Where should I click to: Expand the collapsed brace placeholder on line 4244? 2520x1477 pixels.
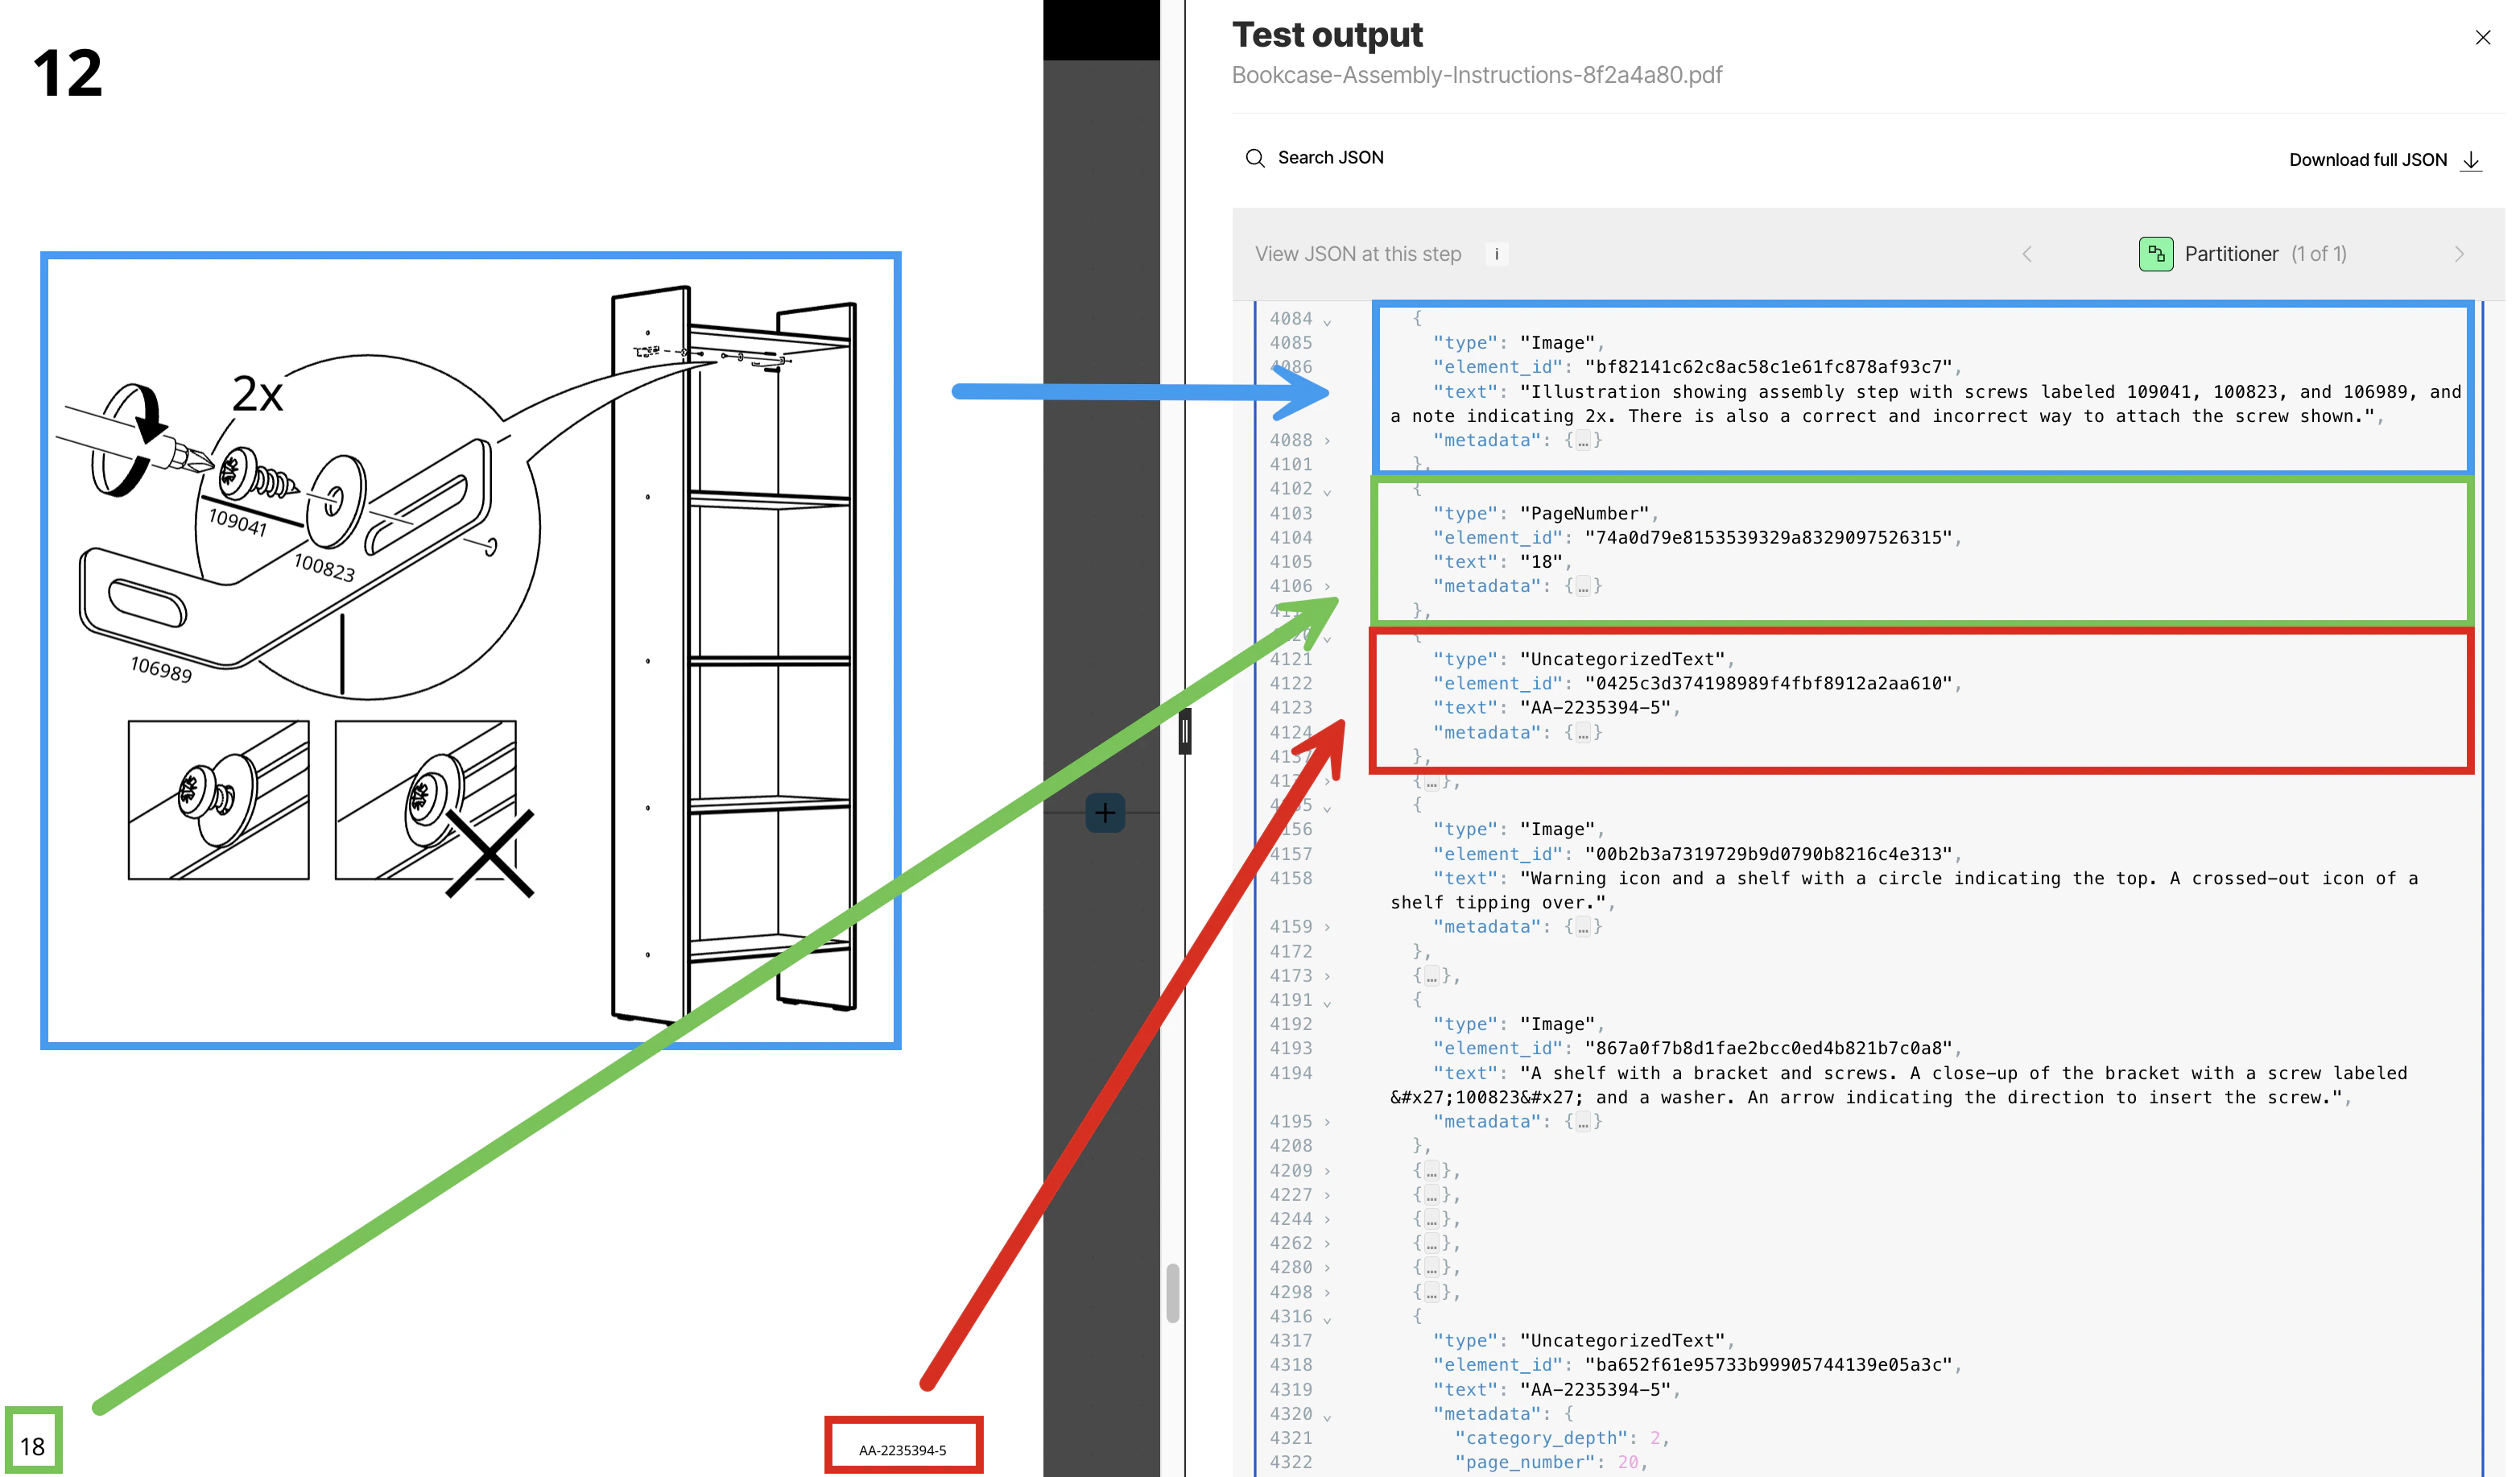(1431, 1219)
